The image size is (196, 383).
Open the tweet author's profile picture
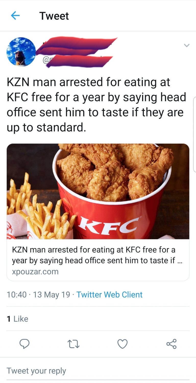tap(21, 52)
